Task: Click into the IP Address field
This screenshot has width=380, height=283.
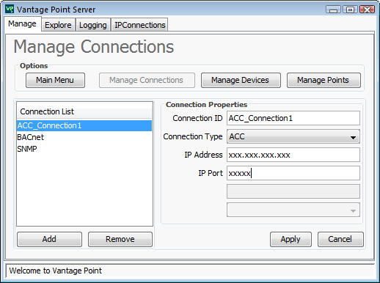Action: coord(293,155)
